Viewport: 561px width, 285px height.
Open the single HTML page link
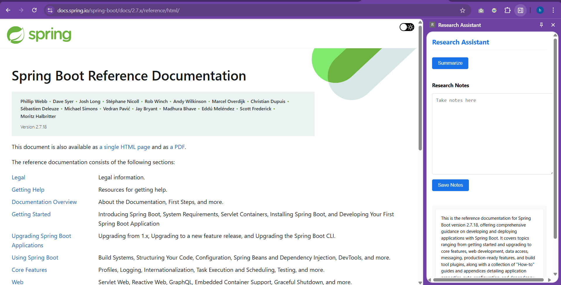click(x=125, y=147)
